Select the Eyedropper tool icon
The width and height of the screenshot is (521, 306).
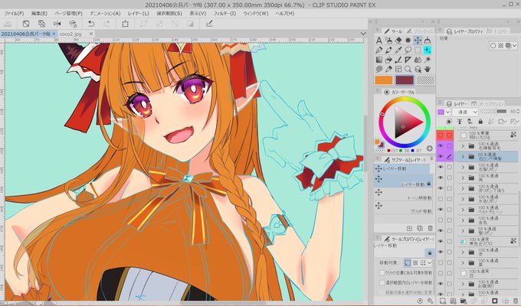[398, 50]
